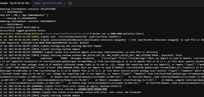Click the 'Successfully built b931c530eccb' line
Screen dimensions: 204x97
(20, 27)
